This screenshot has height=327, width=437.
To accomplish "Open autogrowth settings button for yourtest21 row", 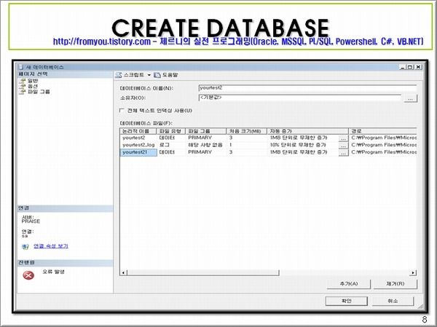I will 343,153.
